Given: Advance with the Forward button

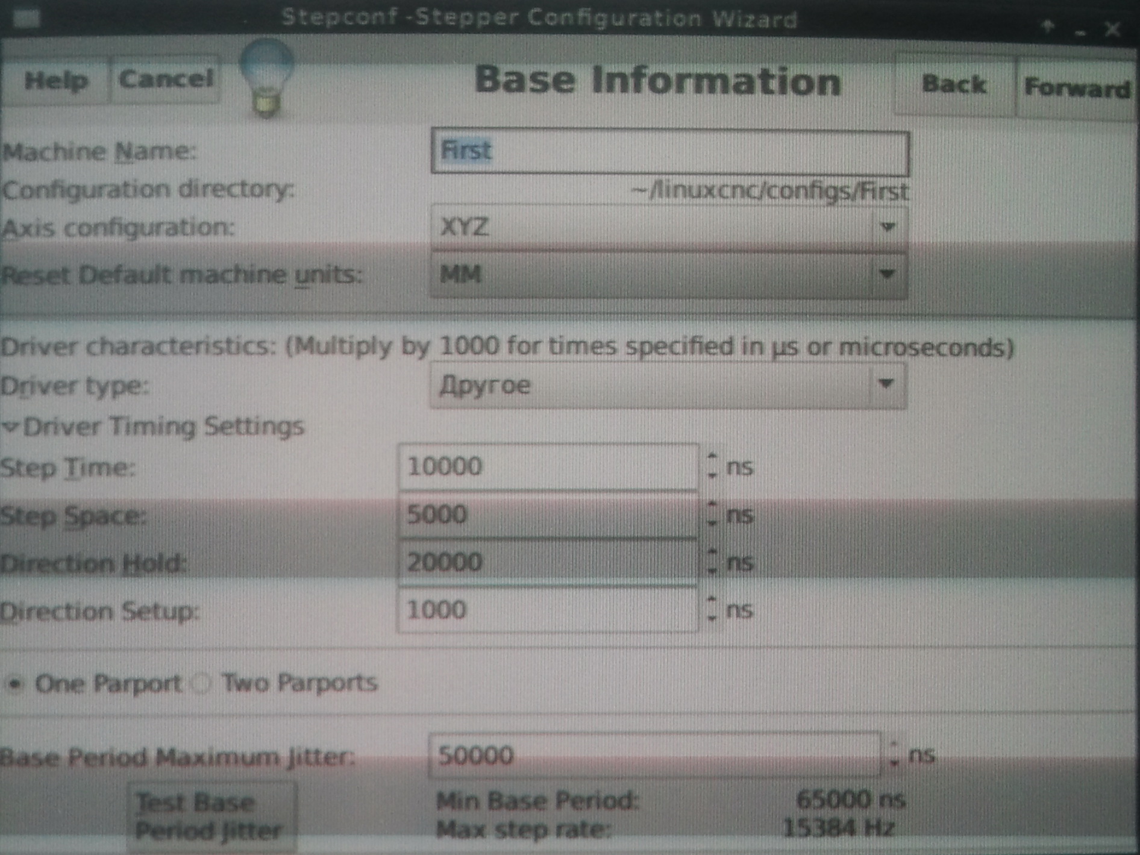Looking at the screenshot, I should point(1077,88).
